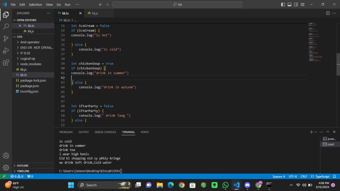The width and height of the screenshot is (340, 191).
Task: Switch to the DEBUG CONSOLE tab
Action: (105, 132)
